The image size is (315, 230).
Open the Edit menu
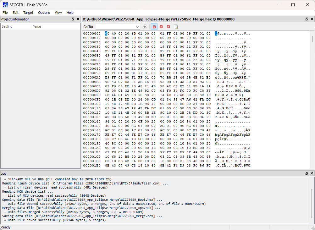pos(15,13)
